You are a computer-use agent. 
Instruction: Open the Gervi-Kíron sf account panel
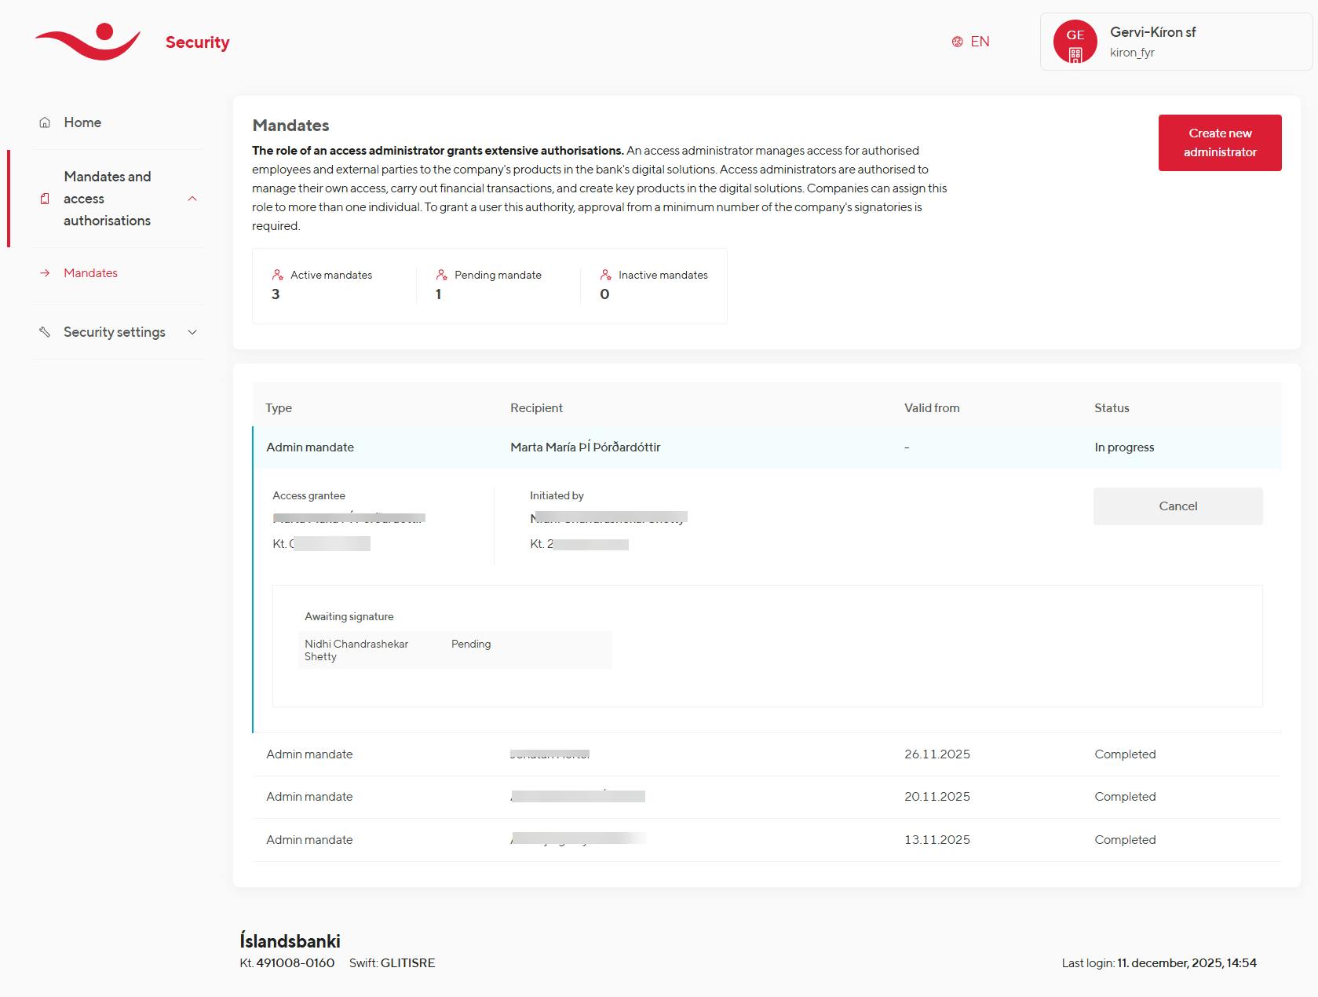(1176, 42)
